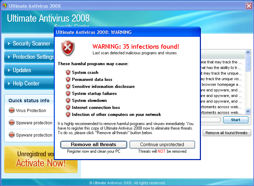Click the Virus Protection status icon
The image size is (254, 186).
(12, 111)
